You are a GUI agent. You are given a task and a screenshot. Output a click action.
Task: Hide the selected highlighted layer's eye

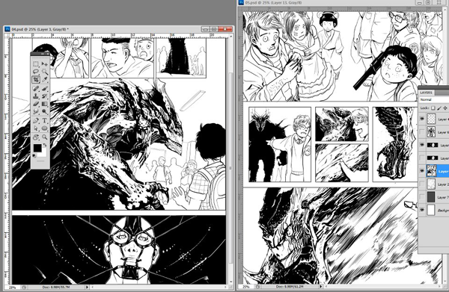coord(422,171)
